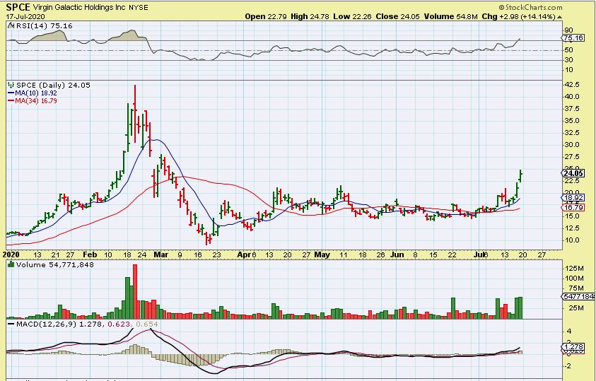Click the 40.0 price axis label
The height and width of the screenshot is (381, 596).
572,96
